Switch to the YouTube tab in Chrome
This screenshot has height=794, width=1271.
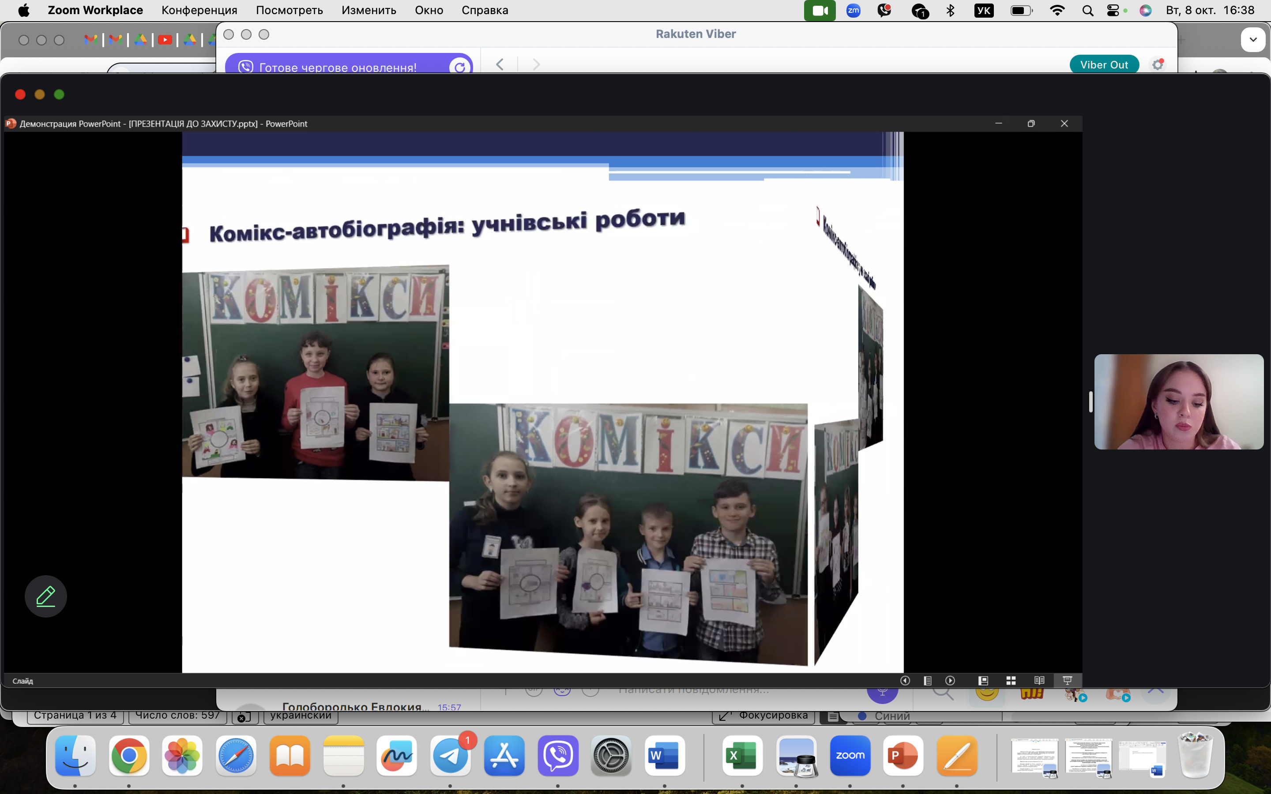click(x=165, y=40)
